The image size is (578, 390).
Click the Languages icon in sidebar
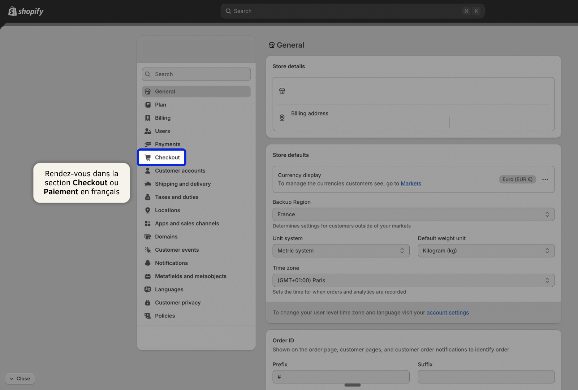pyautogui.click(x=147, y=289)
